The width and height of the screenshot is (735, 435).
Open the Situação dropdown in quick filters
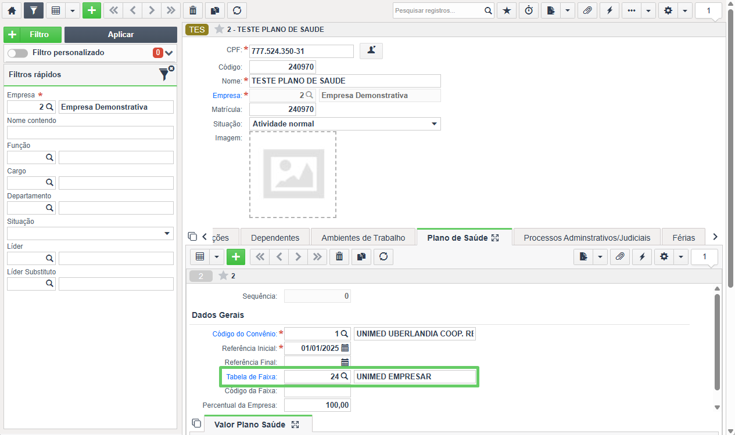[x=90, y=233]
